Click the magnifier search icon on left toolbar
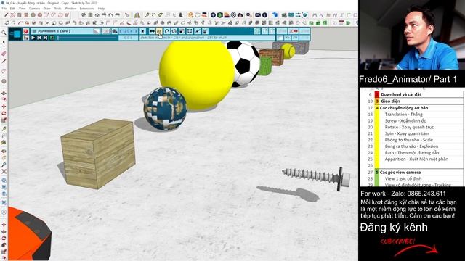 (4, 33)
